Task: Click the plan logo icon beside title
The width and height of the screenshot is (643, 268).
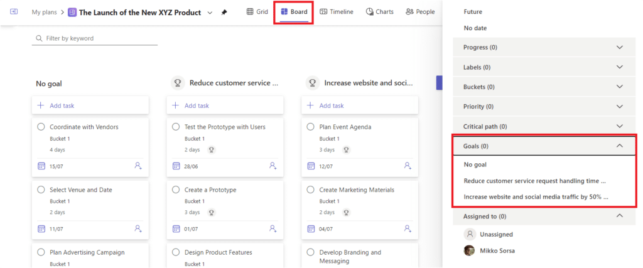Action: (72, 13)
